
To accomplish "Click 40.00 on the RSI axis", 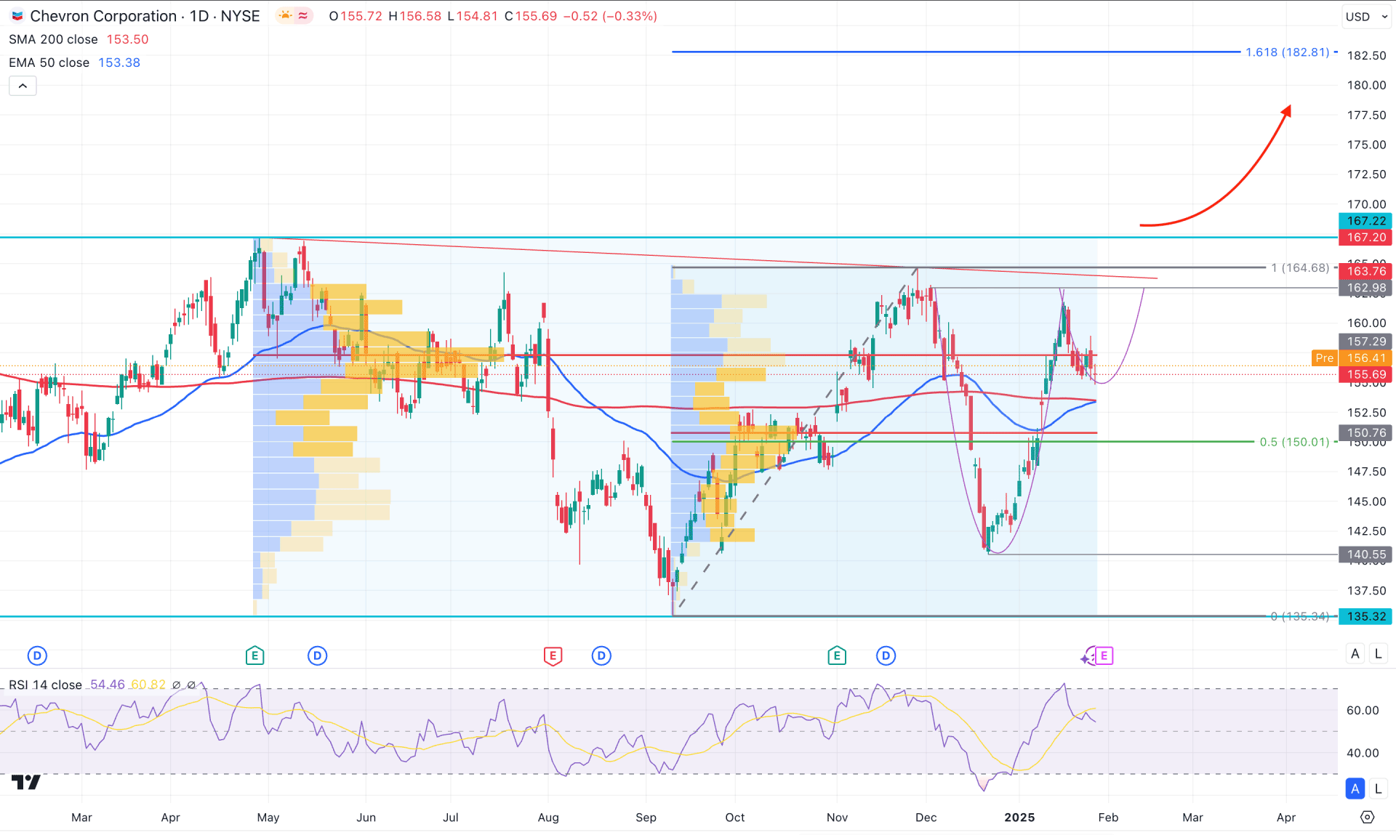I will pyautogui.click(x=1363, y=753).
